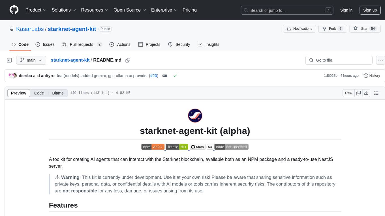
Task: Switch to the Code tab
Action: coord(20,44)
